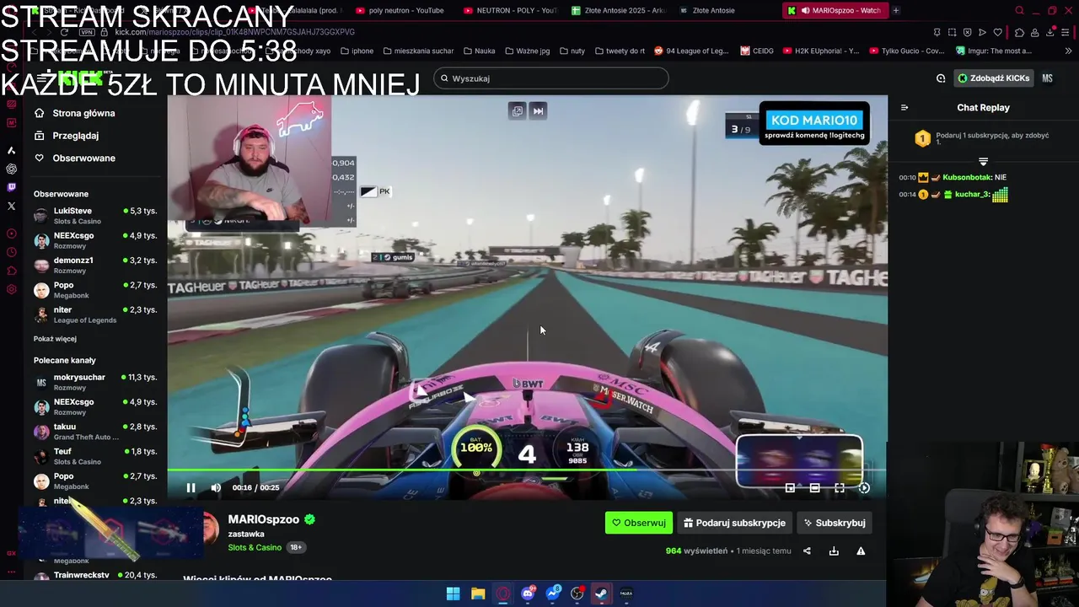
Task: Expand Pokaż więcej followed channels
Action: [55, 339]
